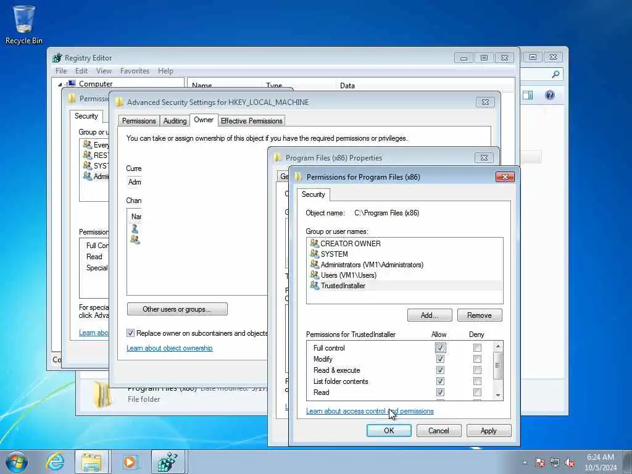Click the muted volume tray icon
The width and height of the screenshot is (632, 474).
[570, 462]
